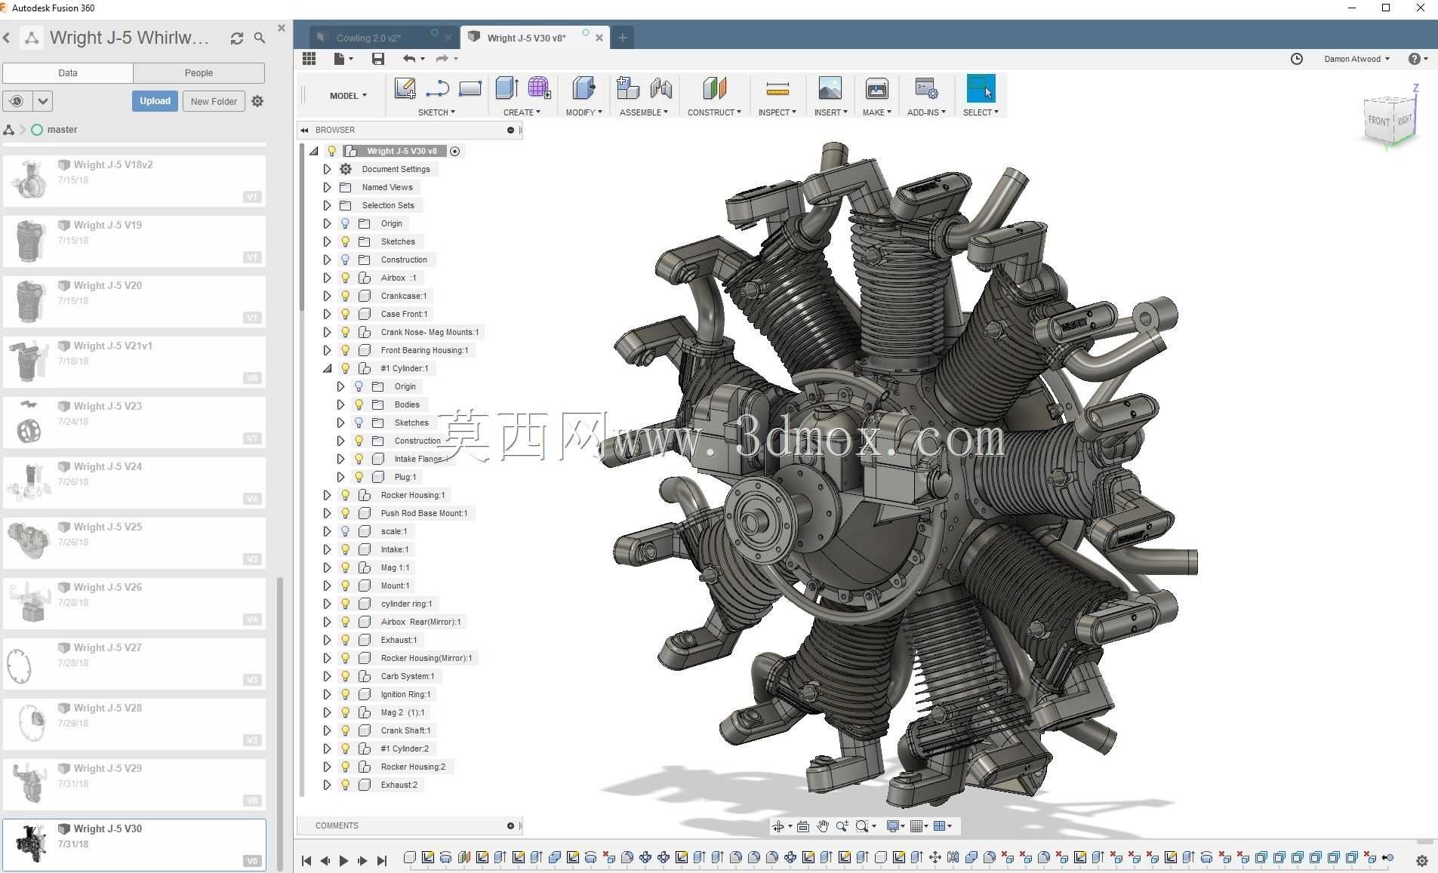Select the Rectangle sketch tool icon

point(470,89)
